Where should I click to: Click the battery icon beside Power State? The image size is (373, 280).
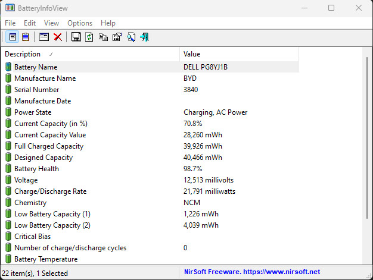point(8,112)
